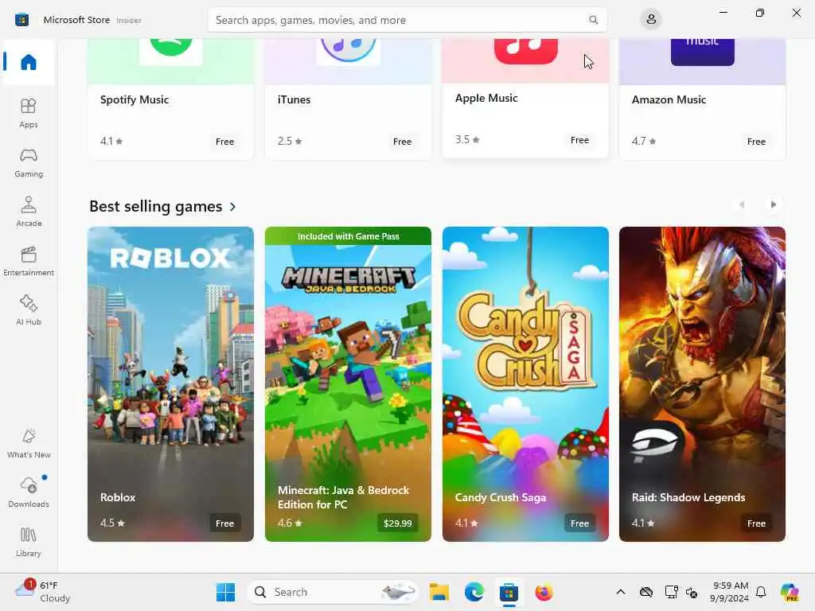Open the Copilot preview icon
Screen dimensions: 815x611
click(x=790, y=592)
